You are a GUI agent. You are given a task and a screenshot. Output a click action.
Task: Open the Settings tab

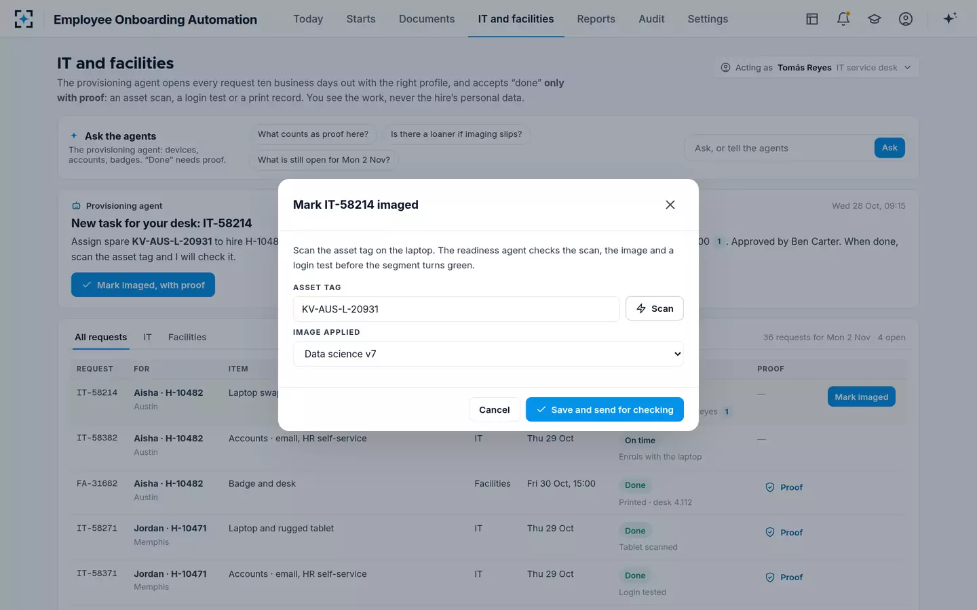pos(708,19)
